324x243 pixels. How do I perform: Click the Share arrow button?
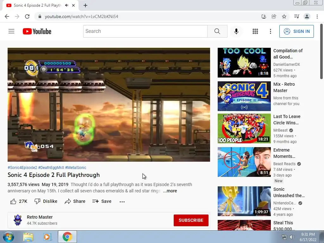[75, 201]
